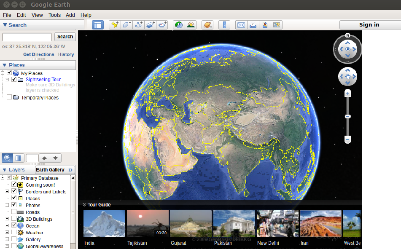Viewport: 401px width, 249px height.
Task: Open the File menu
Action: [x=7, y=15]
